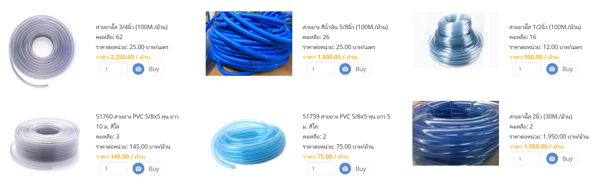Click basket icon for สายยางใส 1/2นิ้ว
The width and height of the screenshot is (599, 181).
552,69
